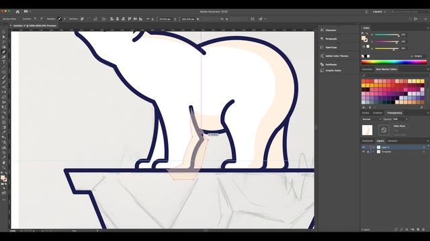Click horizontal align left icon in control bar
Image resolution: width=430 pixels, height=241 pixels.
pyautogui.click(x=112, y=19)
